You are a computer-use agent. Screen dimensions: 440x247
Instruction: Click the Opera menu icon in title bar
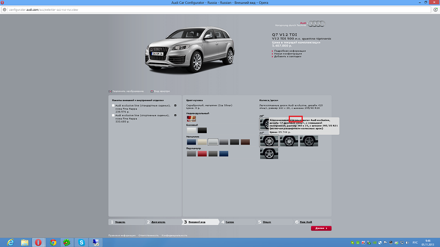click(x=2, y=2)
